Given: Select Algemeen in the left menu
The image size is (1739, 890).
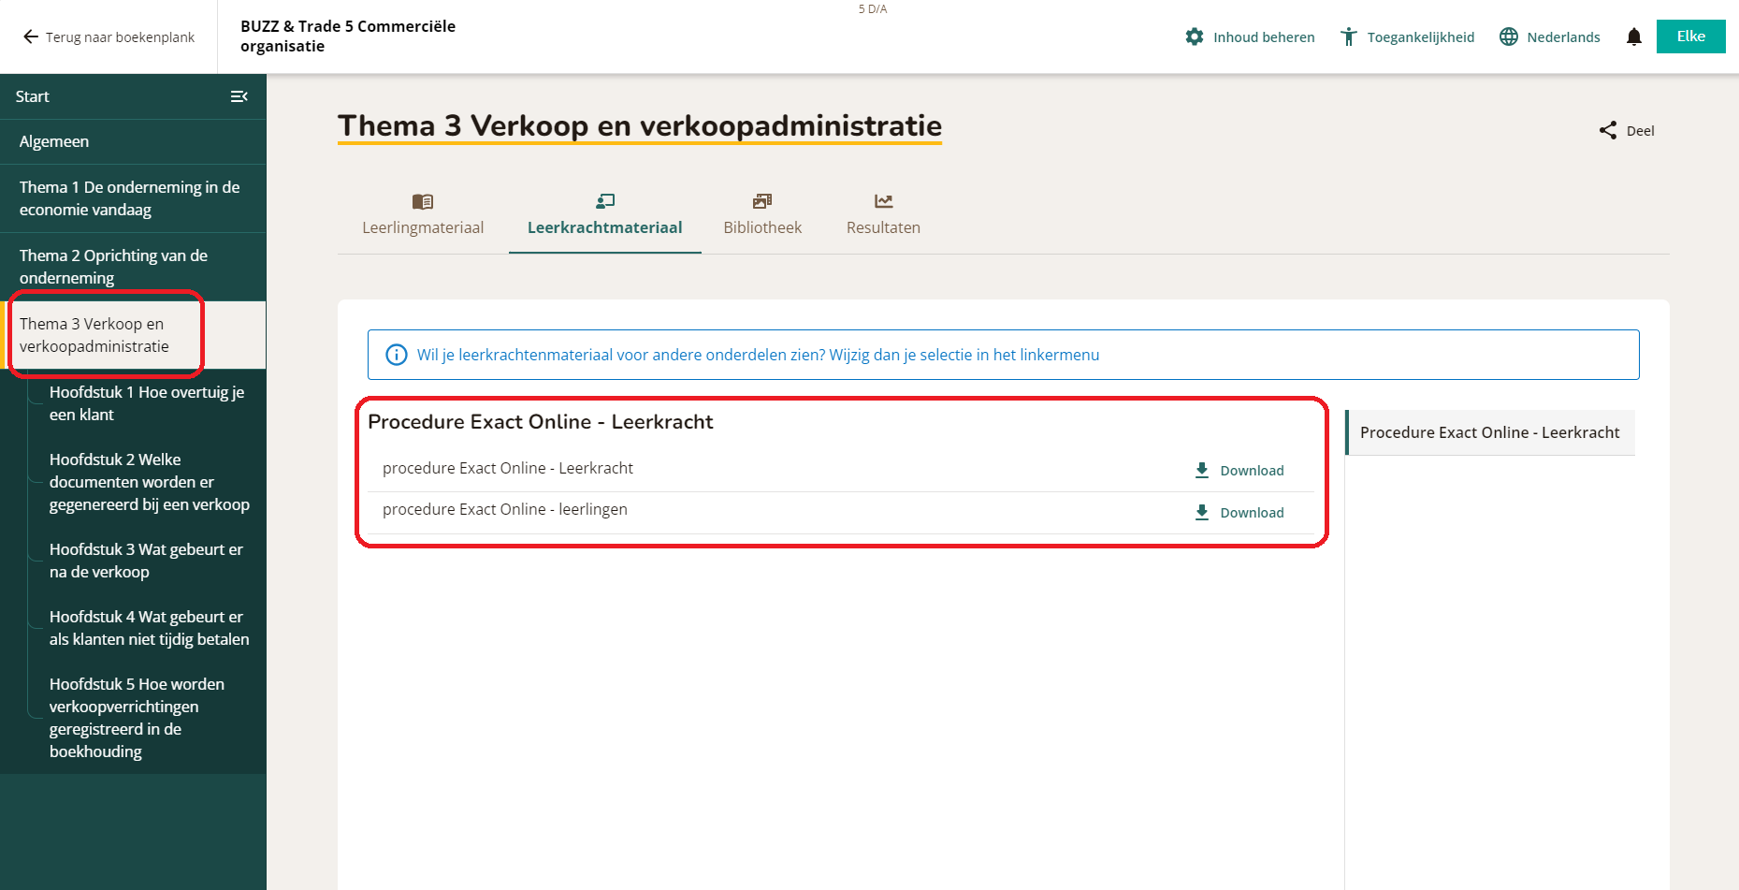Looking at the screenshot, I should pos(54,141).
